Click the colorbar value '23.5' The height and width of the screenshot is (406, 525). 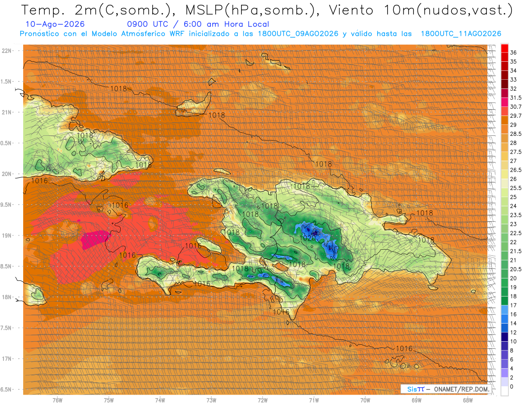pos(516,215)
